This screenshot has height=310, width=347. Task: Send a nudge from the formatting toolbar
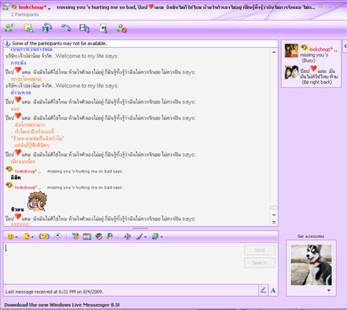click(x=43, y=236)
